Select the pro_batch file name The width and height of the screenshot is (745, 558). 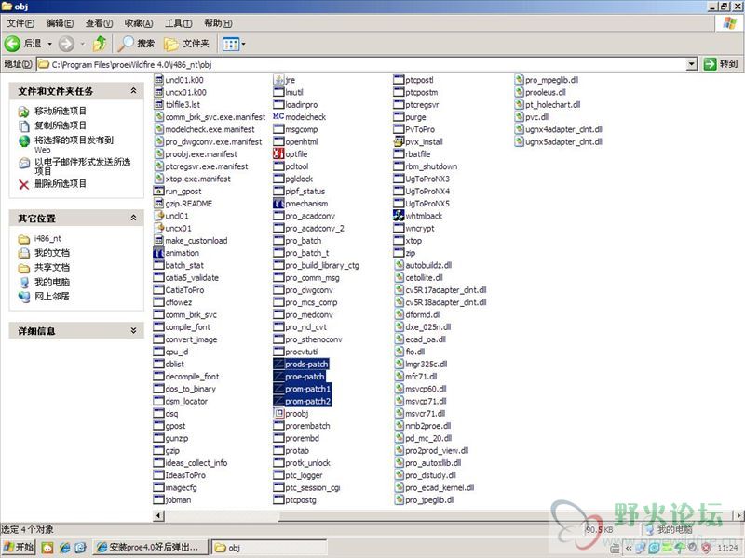tap(304, 241)
